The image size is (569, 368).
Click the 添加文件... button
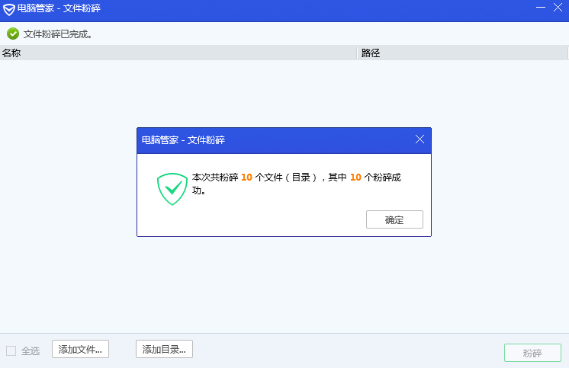[80, 349]
